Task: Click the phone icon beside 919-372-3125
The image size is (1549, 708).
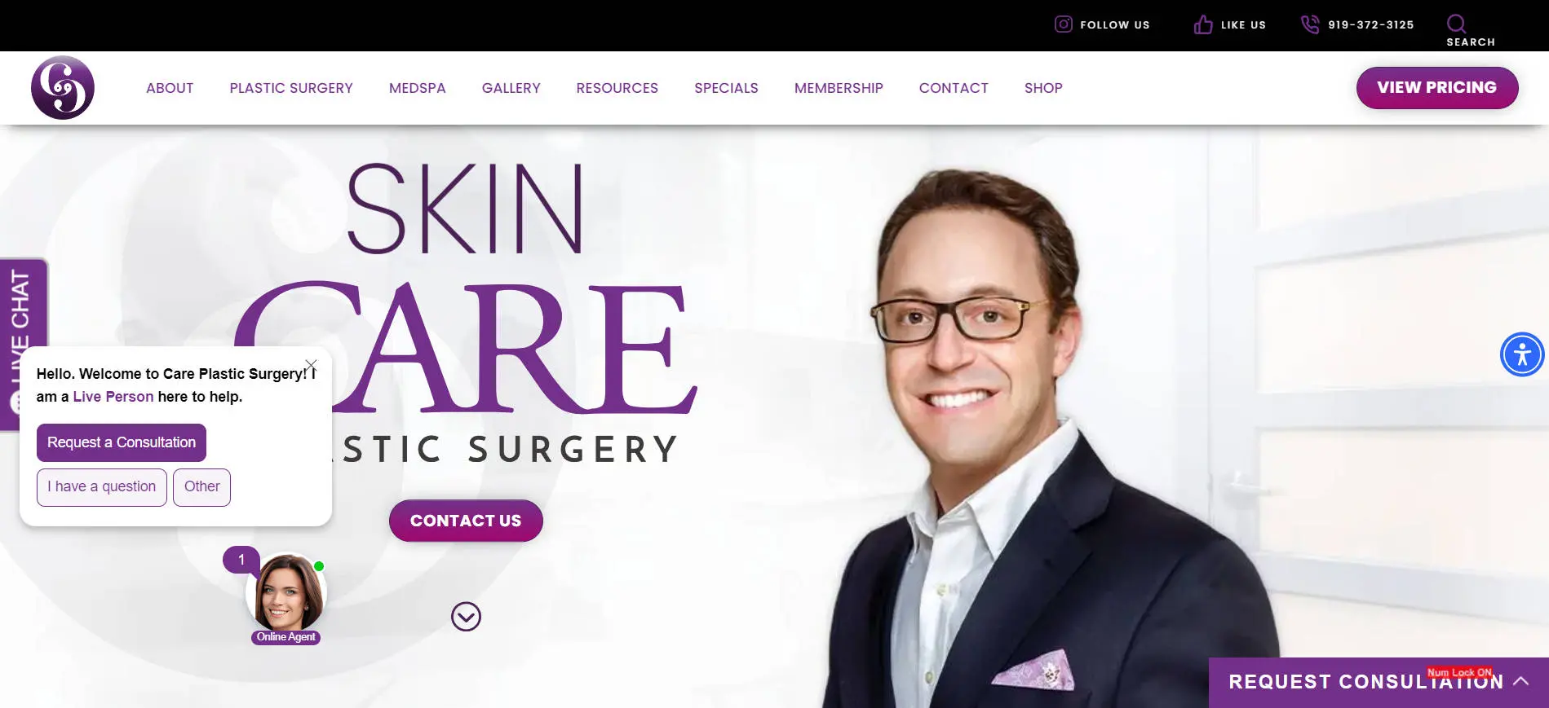Action: (1310, 24)
